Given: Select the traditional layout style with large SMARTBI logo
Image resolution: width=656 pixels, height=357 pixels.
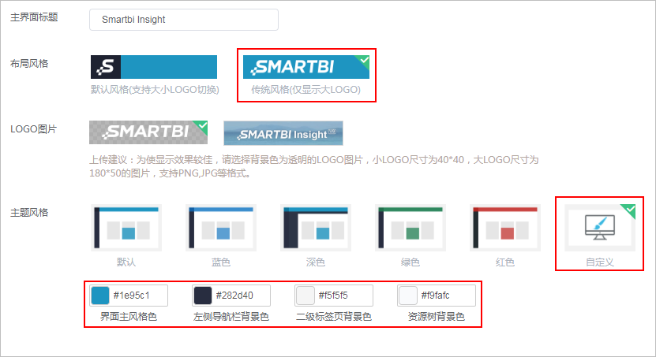Looking at the screenshot, I should click(x=306, y=67).
